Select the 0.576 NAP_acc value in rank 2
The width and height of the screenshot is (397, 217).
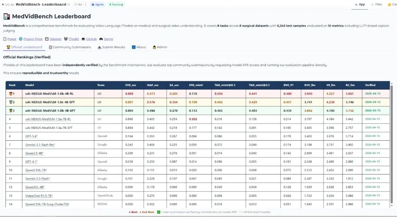pyautogui.click(x=151, y=102)
